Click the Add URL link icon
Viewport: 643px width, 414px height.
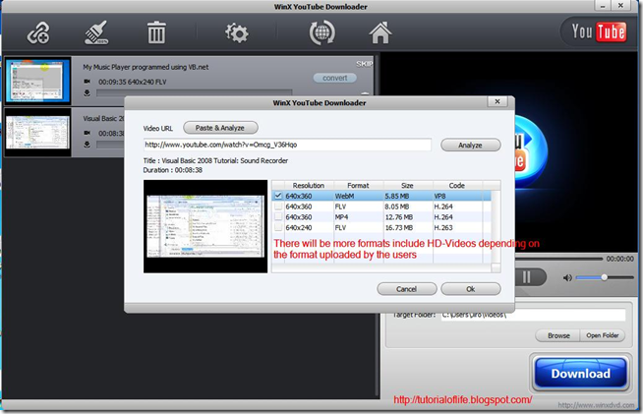38,32
